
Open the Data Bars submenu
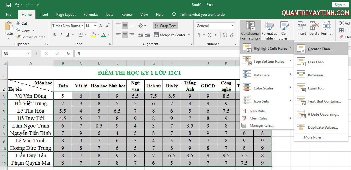[x=267, y=75]
